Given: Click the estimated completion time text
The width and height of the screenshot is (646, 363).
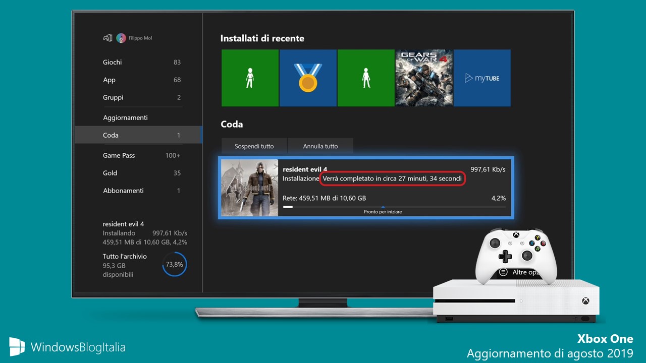Looking at the screenshot, I should (x=392, y=178).
